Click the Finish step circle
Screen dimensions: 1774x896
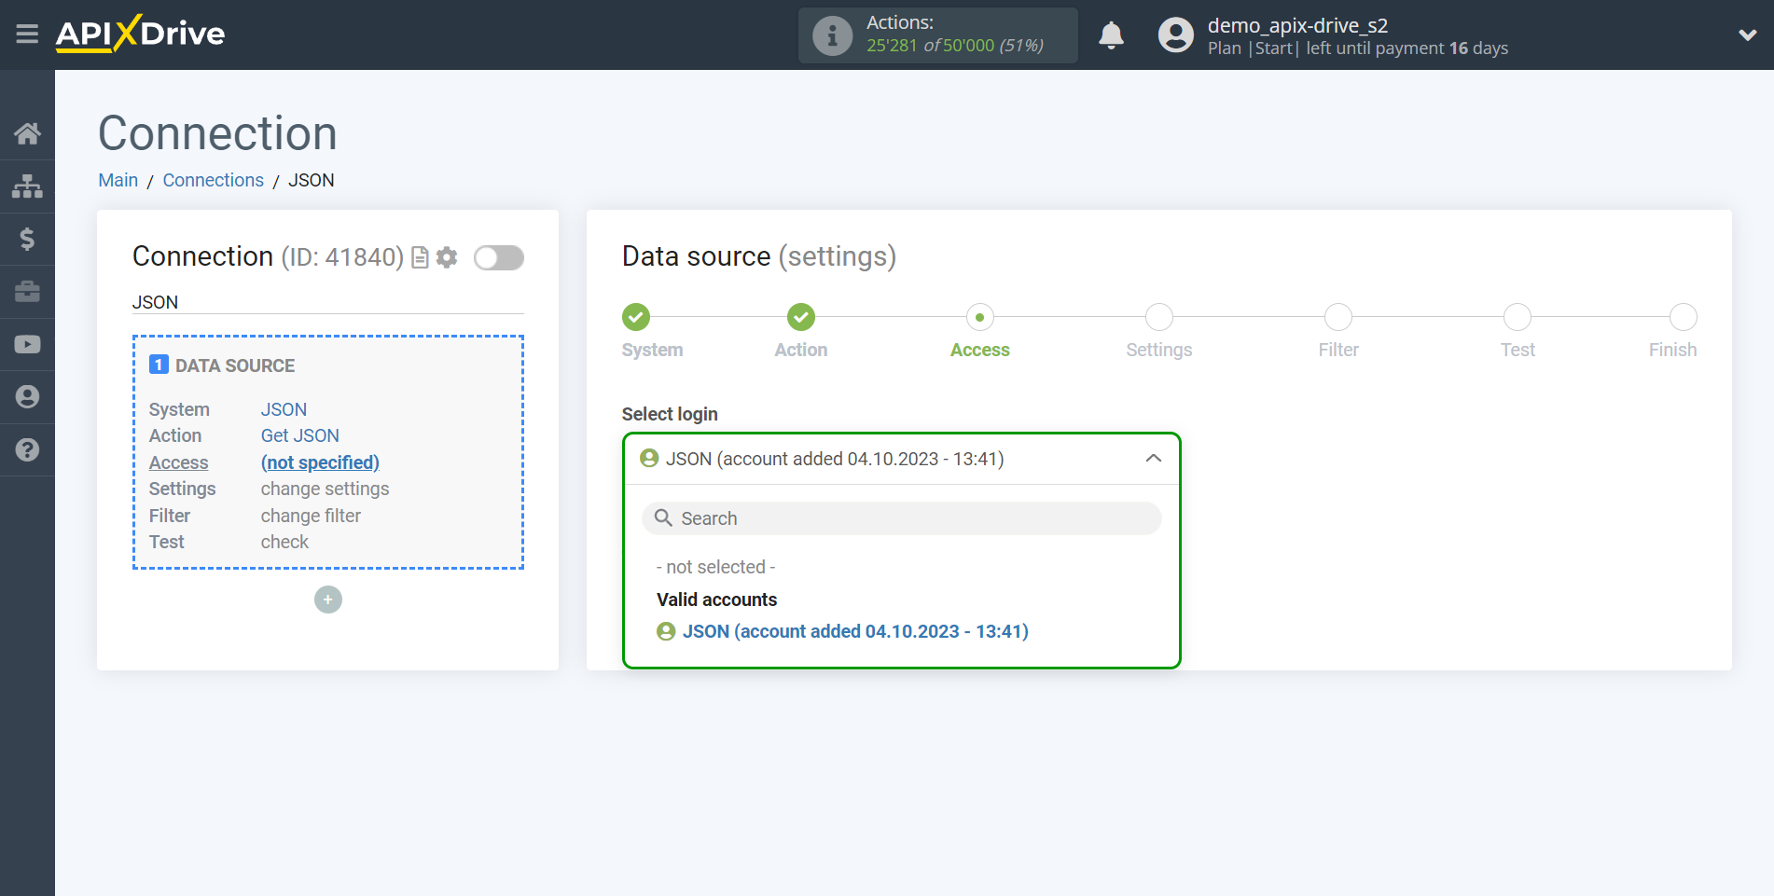pos(1683,317)
